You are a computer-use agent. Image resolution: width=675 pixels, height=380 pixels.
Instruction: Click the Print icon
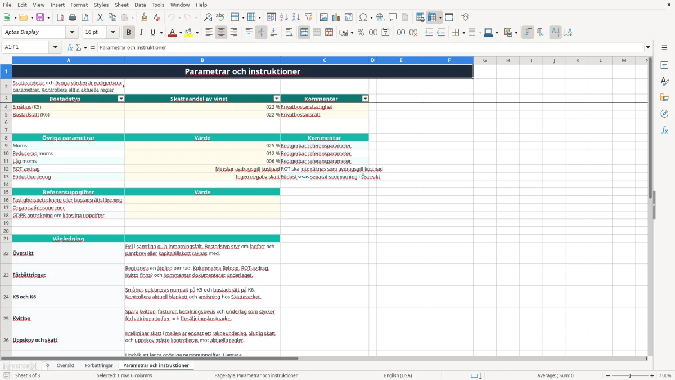(73, 17)
